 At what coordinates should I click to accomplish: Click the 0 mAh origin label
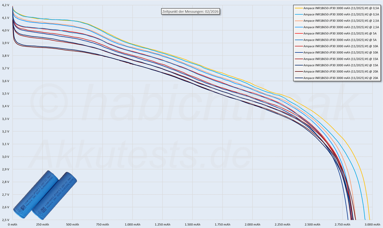point(13,224)
